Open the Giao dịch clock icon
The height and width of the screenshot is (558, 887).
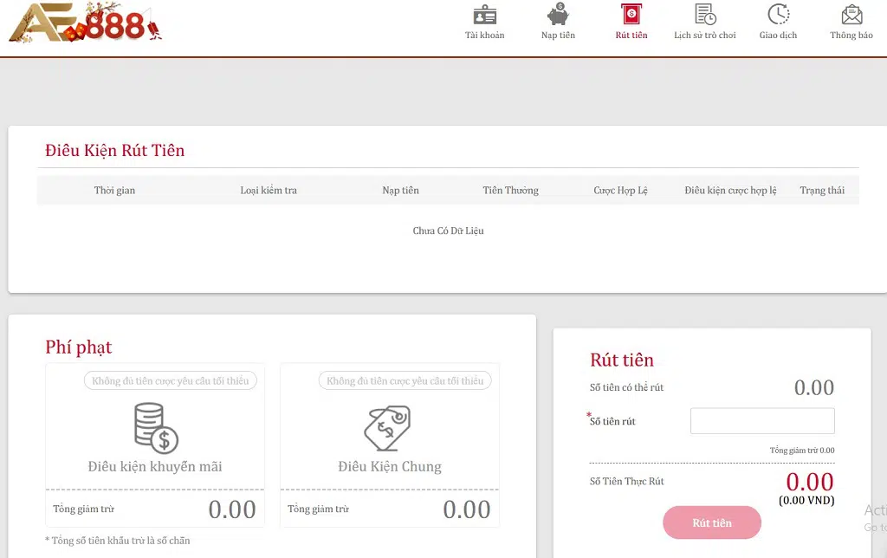(778, 16)
